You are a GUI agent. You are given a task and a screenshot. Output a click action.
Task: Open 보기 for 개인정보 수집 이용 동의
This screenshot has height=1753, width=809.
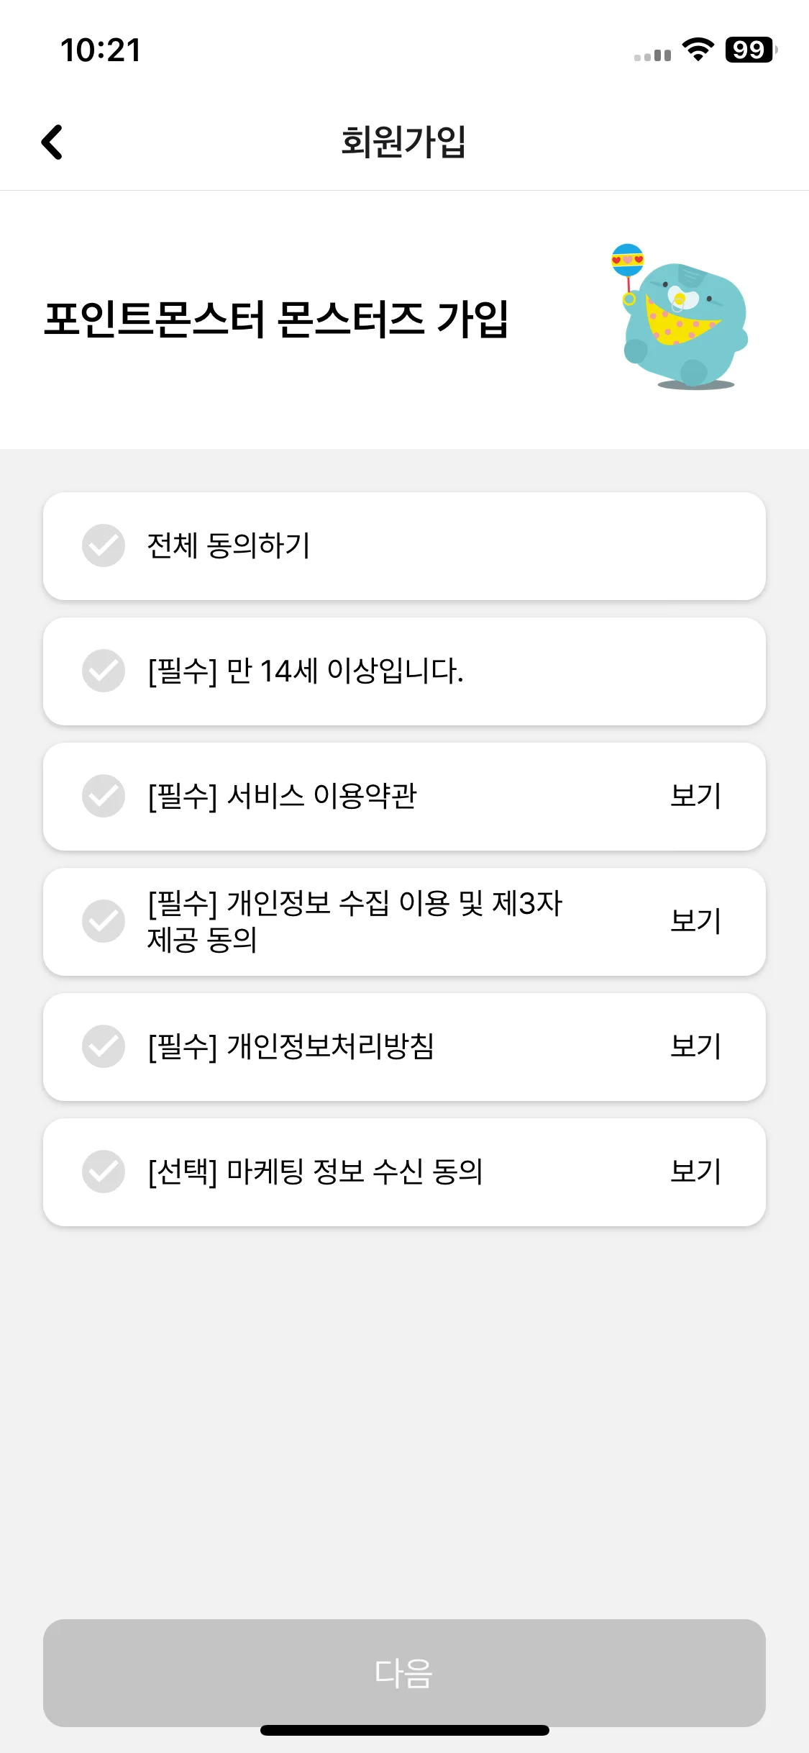[695, 921]
